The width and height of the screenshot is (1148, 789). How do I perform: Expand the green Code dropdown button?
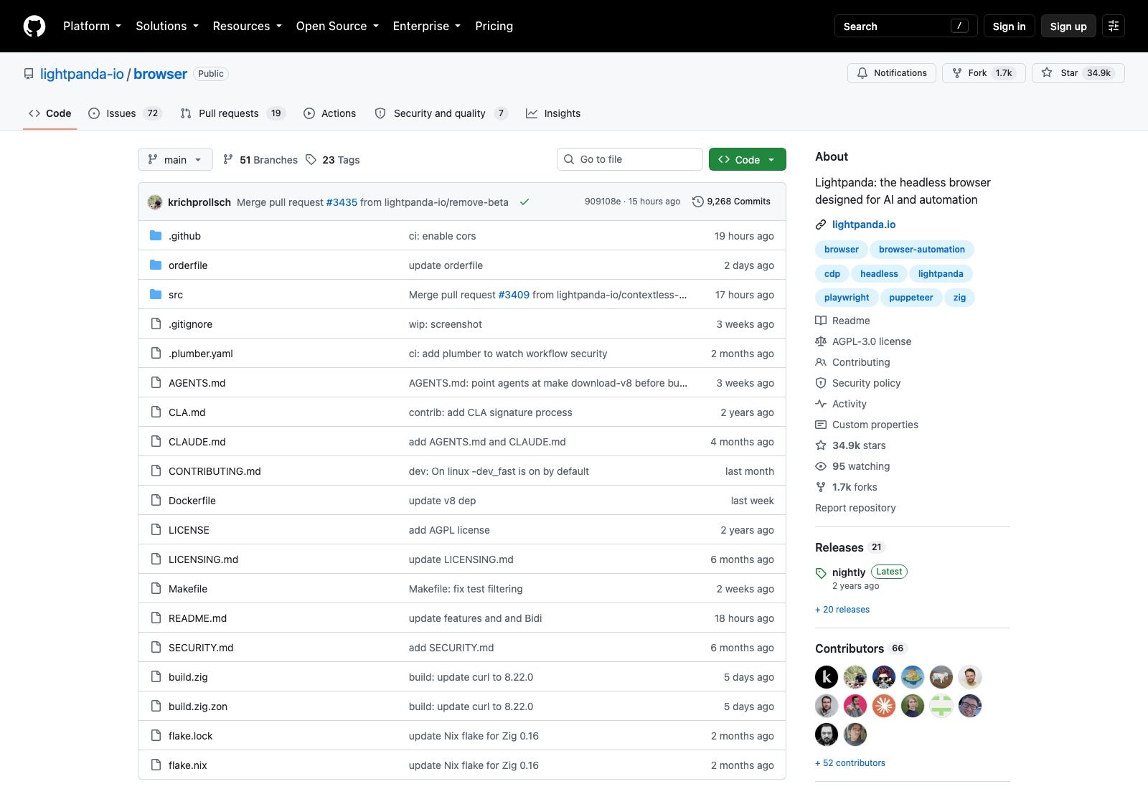pyautogui.click(x=748, y=159)
